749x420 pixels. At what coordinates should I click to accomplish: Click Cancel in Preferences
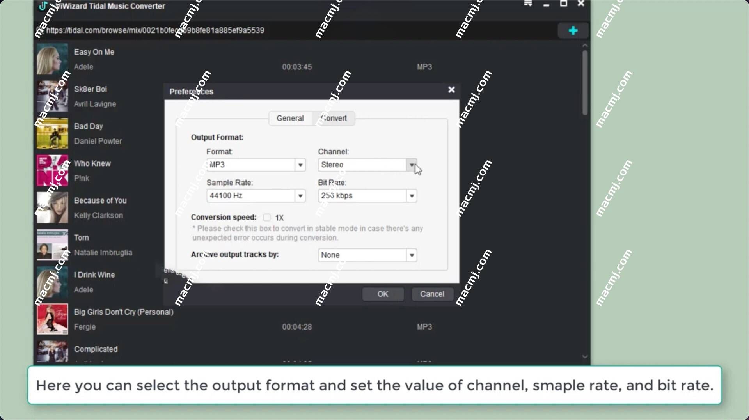(432, 294)
